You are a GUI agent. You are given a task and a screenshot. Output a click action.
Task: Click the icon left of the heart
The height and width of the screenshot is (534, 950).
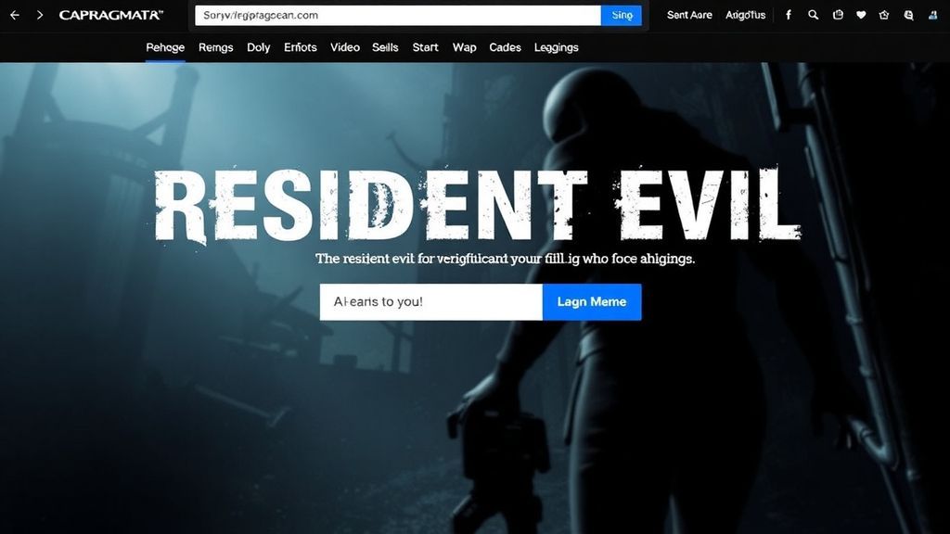tap(838, 15)
